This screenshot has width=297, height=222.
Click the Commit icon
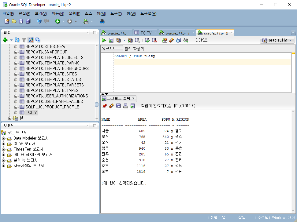pyautogui.click(x=147, y=40)
